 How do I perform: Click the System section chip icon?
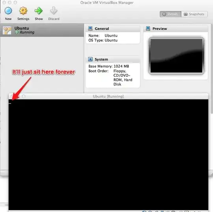(90, 59)
